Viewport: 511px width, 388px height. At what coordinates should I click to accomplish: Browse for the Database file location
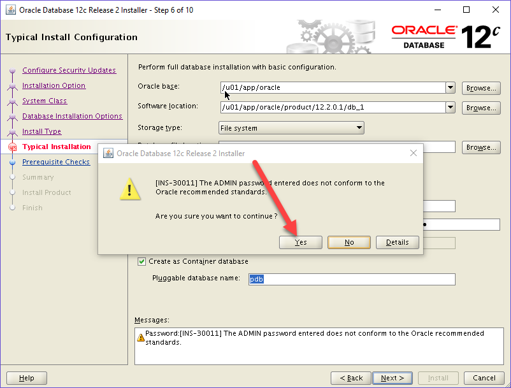(481, 147)
